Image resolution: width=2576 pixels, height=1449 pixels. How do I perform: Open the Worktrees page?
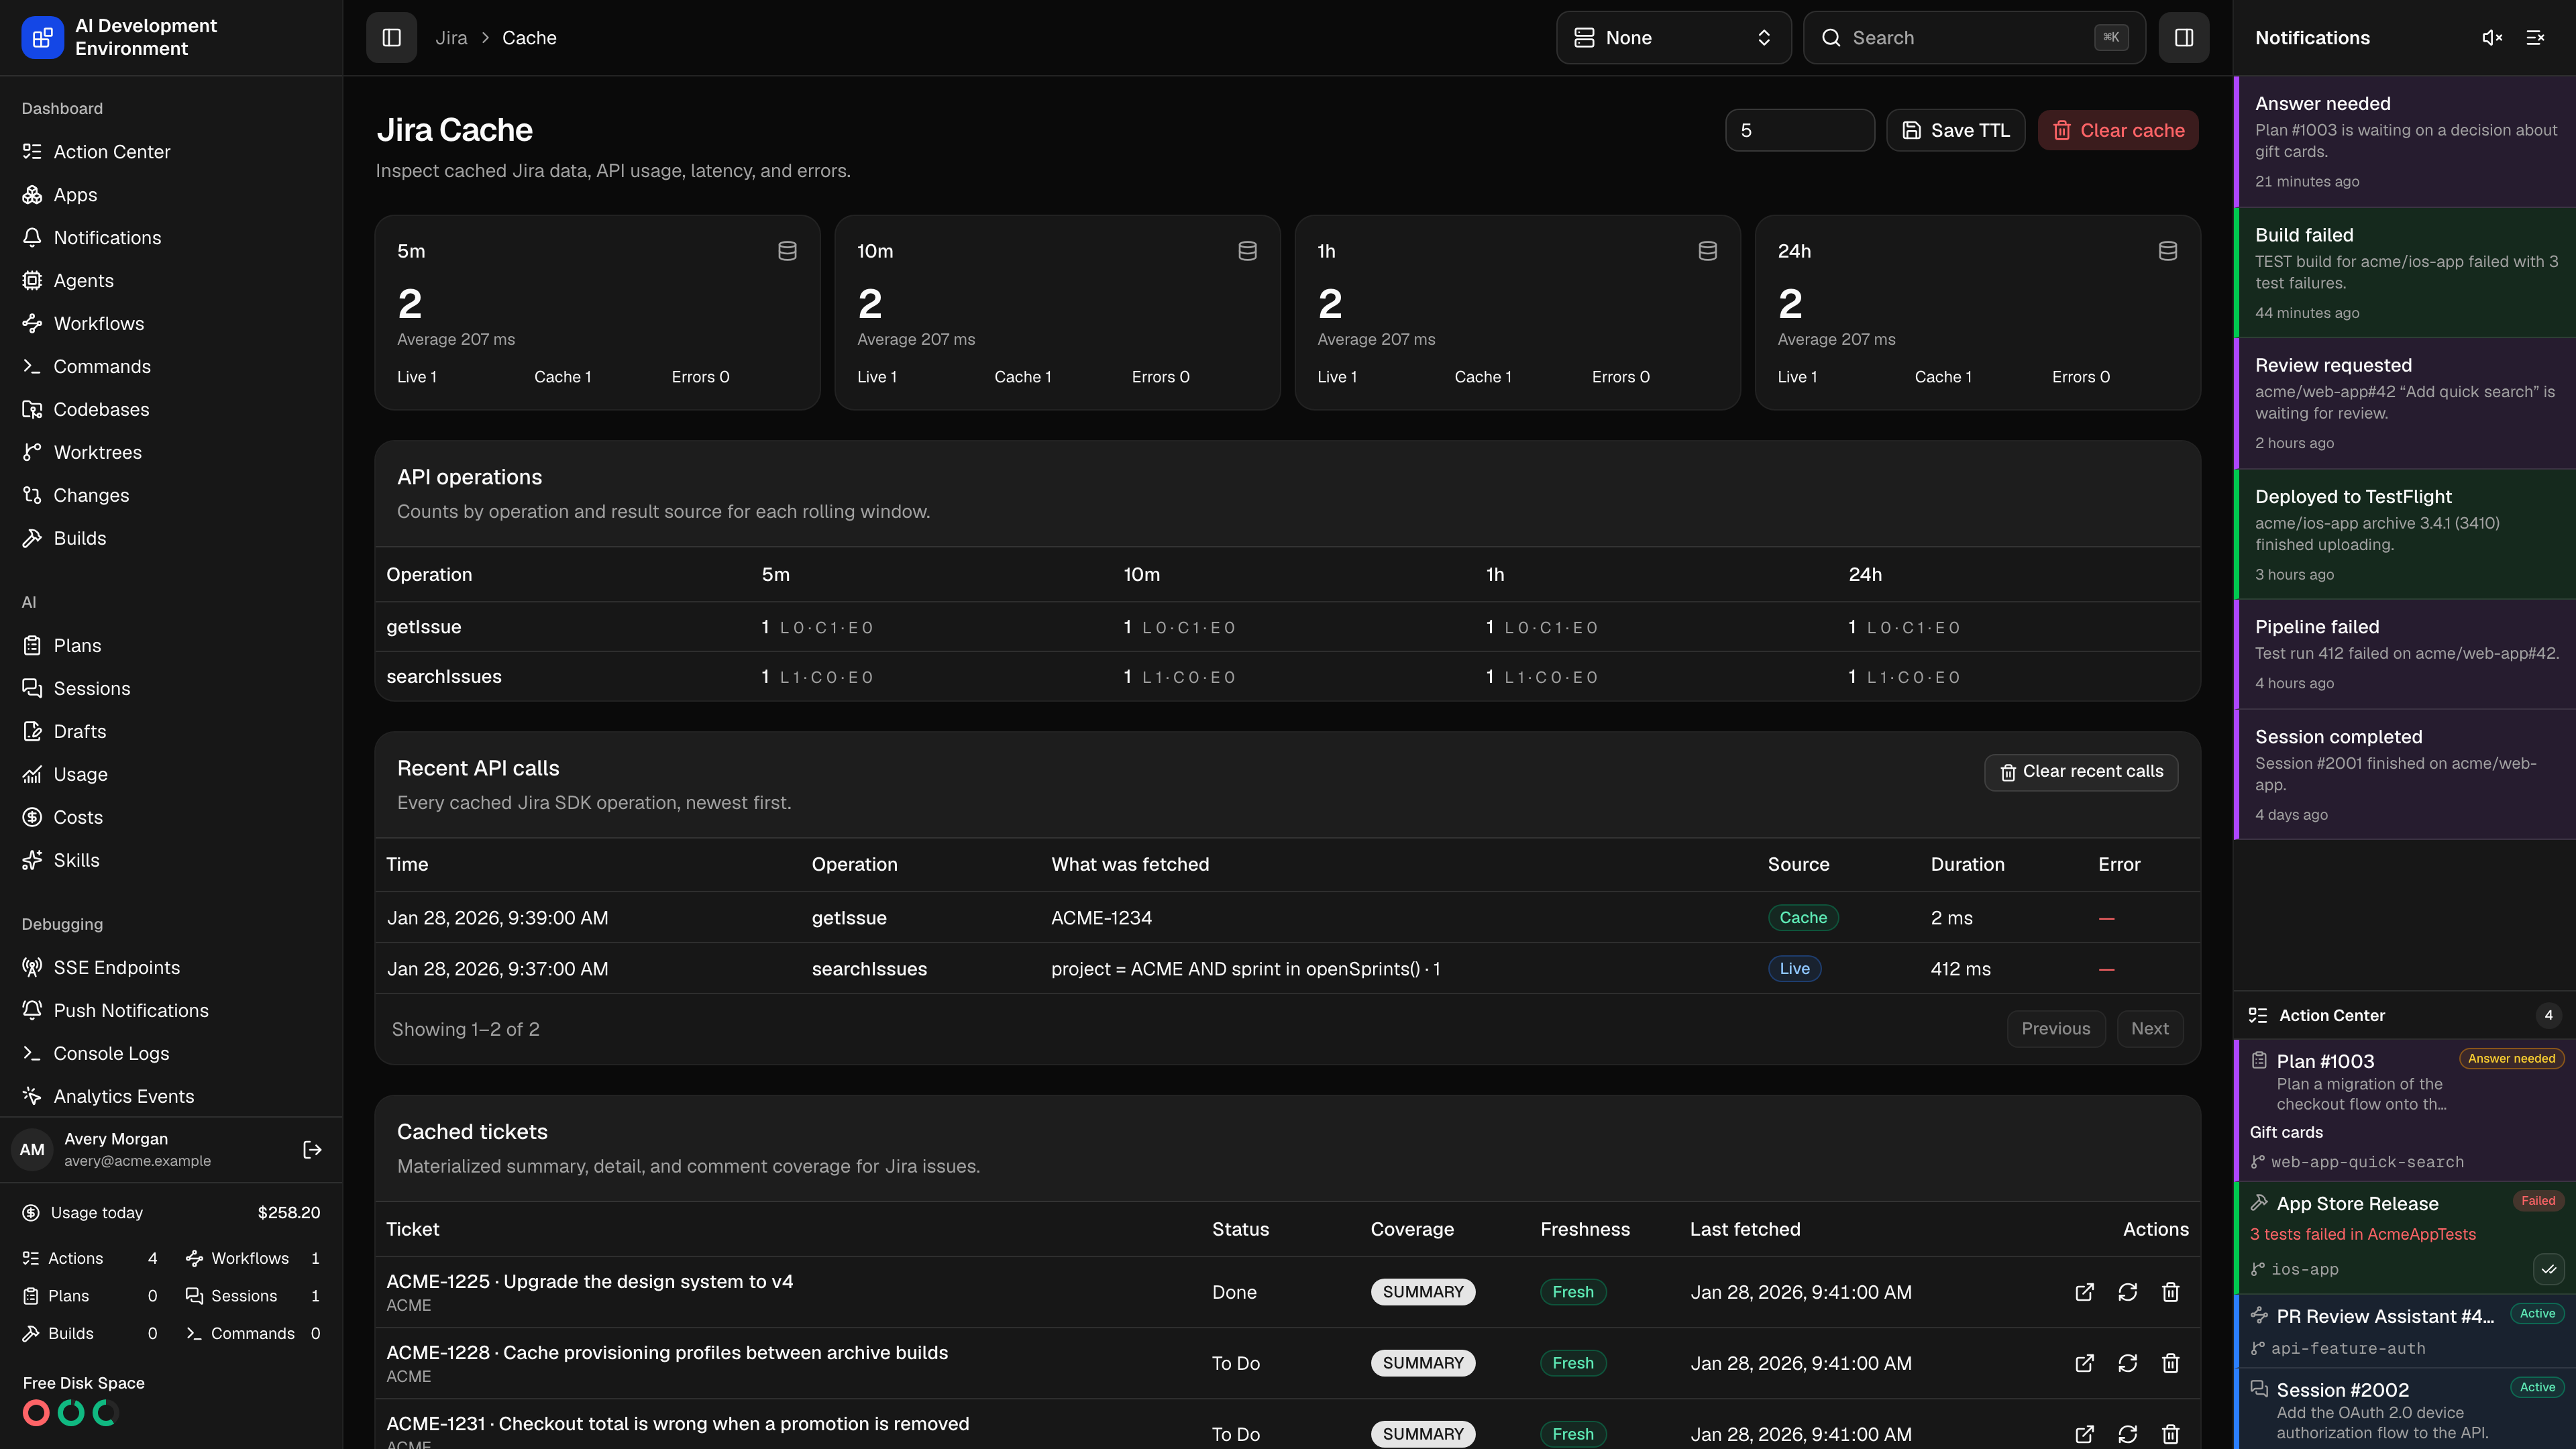click(171, 453)
